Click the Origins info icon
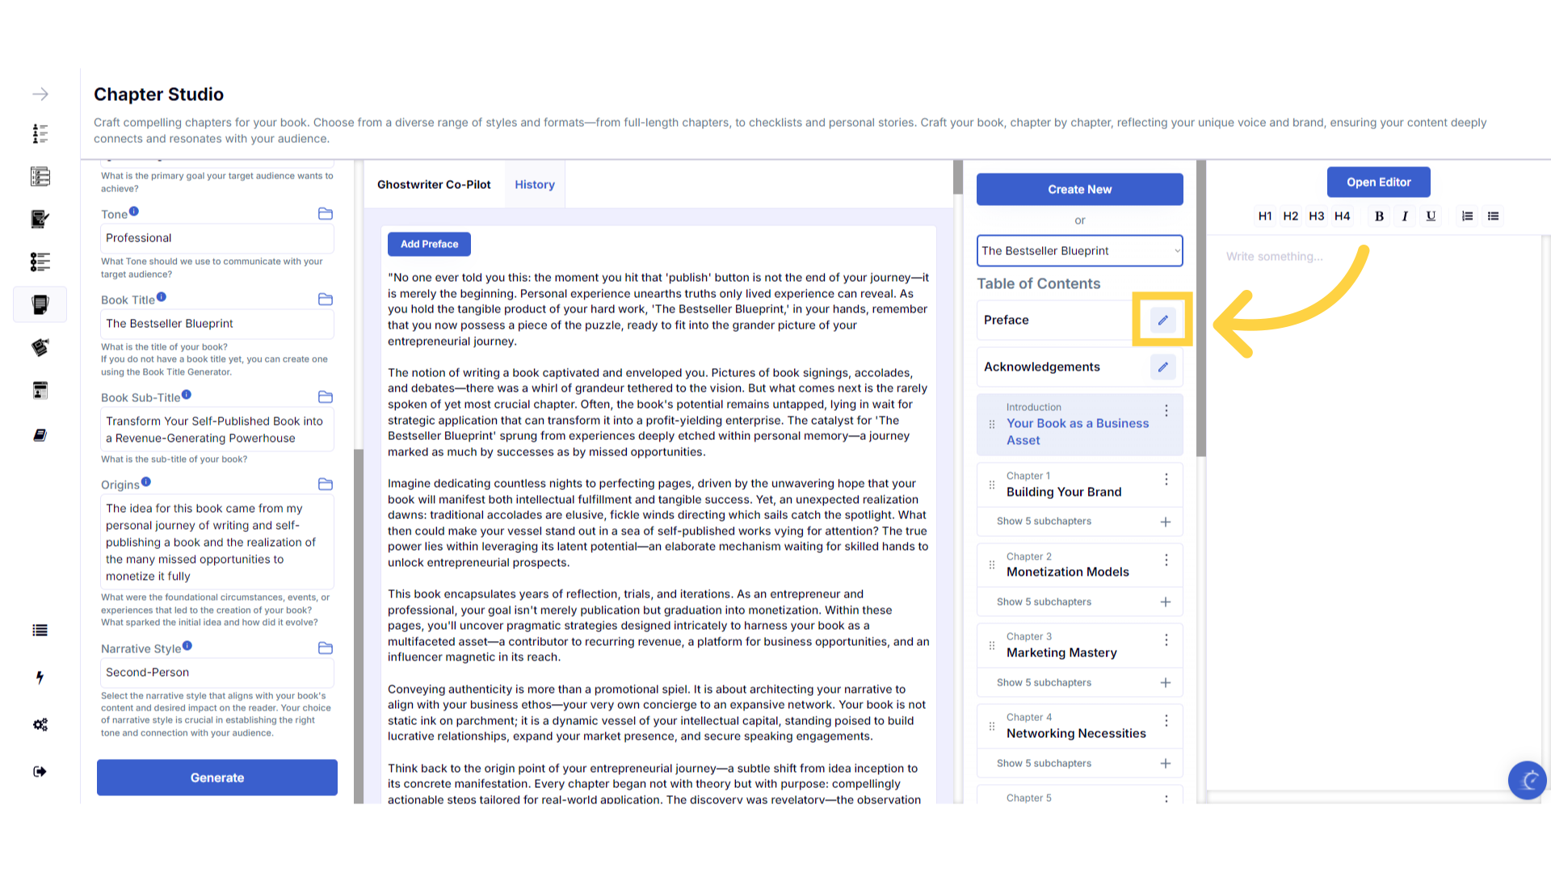 pos(146,482)
